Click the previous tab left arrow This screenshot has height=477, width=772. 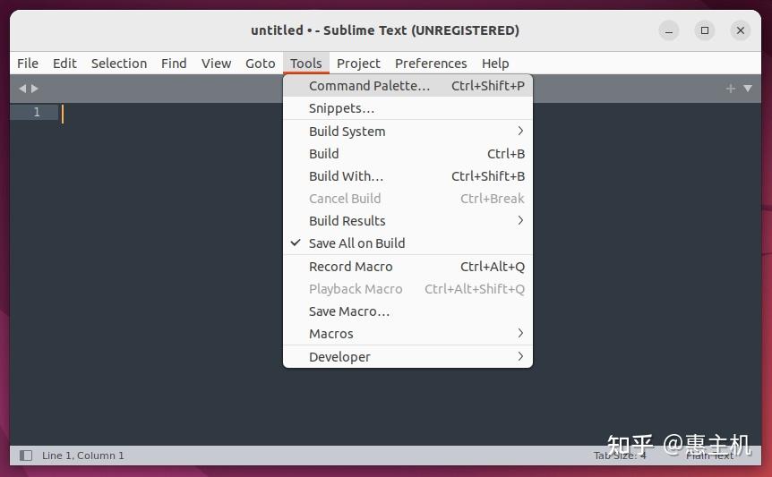coord(22,89)
